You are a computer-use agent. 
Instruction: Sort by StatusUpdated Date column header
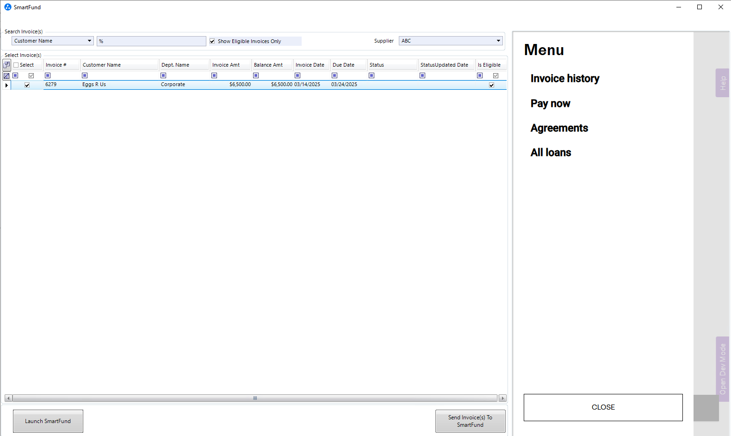point(446,65)
